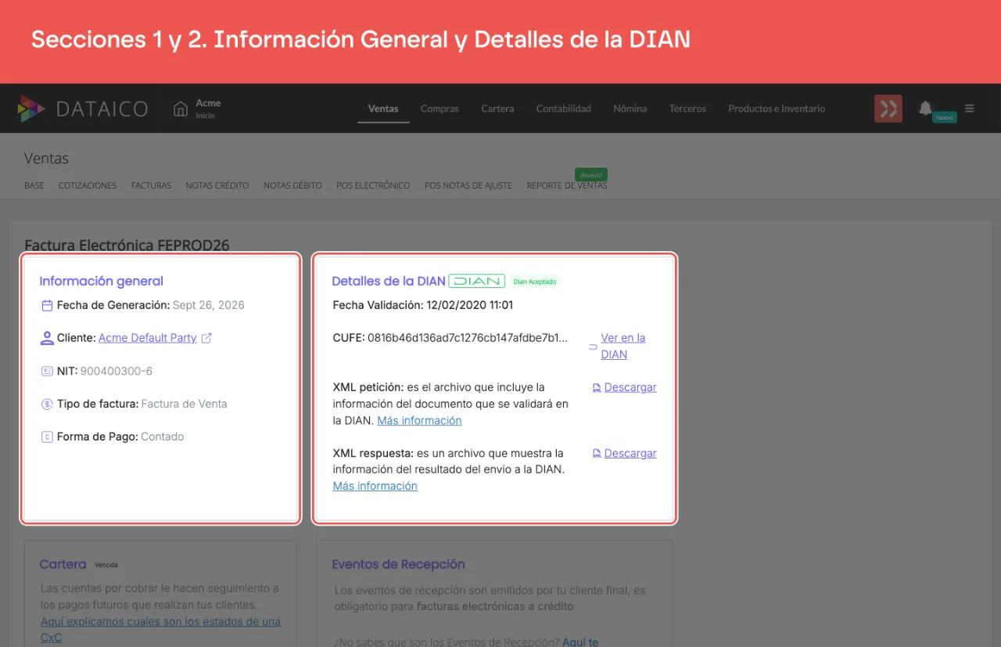Open the Contabilidad tab
Viewport: 1001px width, 647px height.
click(564, 109)
